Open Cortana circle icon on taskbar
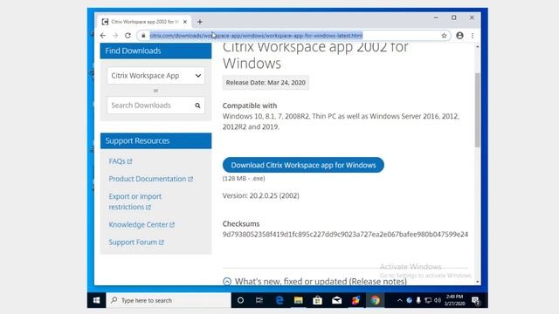 (x=240, y=300)
